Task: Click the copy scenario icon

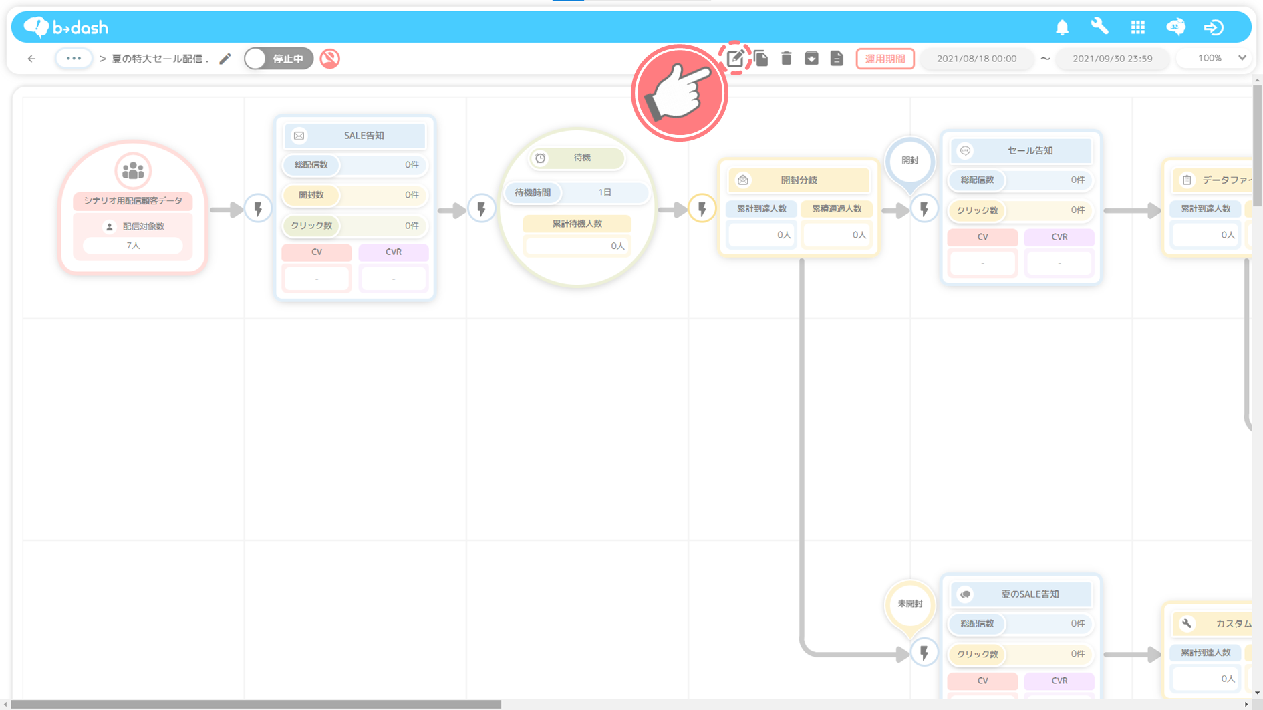Action: coord(761,59)
